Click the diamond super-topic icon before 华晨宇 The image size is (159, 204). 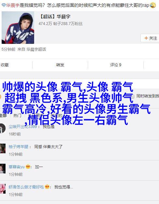[x=4, y=5]
